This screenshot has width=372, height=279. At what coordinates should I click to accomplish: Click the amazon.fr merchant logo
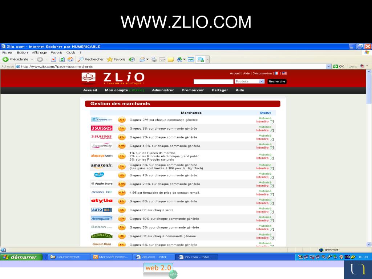pos(102,166)
